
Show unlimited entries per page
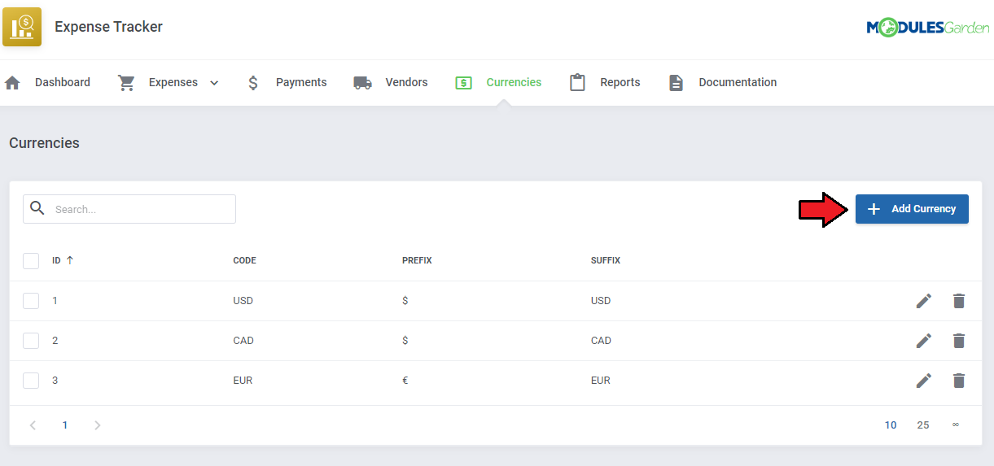[955, 425]
